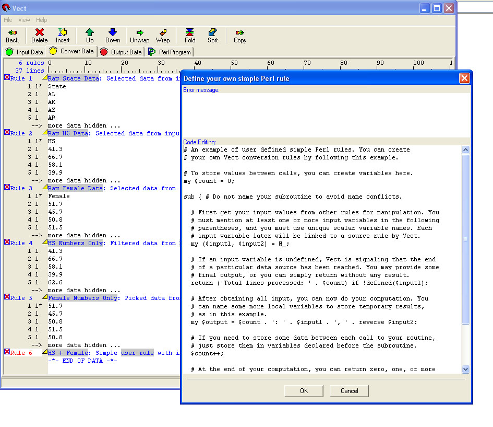Click the 'my ($input1, $input2) = @_;' line
493x427 pixels.
click(x=240, y=244)
